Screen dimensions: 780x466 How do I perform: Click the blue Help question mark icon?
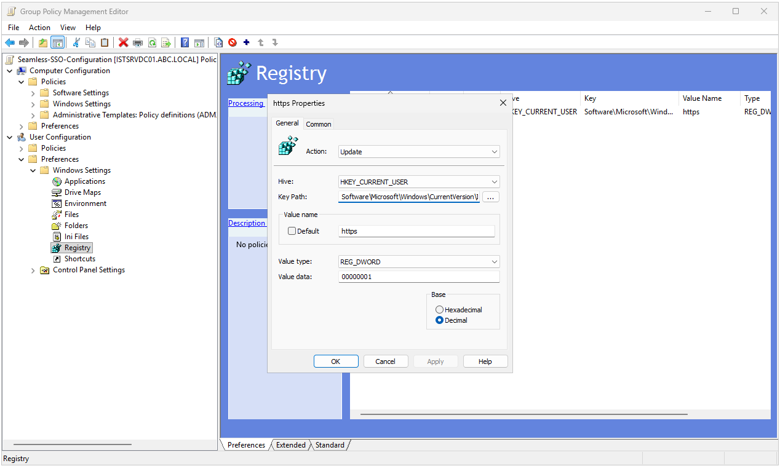pos(185,42)
